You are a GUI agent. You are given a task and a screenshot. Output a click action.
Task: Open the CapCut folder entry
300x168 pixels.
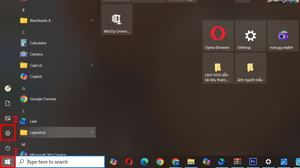57,65
